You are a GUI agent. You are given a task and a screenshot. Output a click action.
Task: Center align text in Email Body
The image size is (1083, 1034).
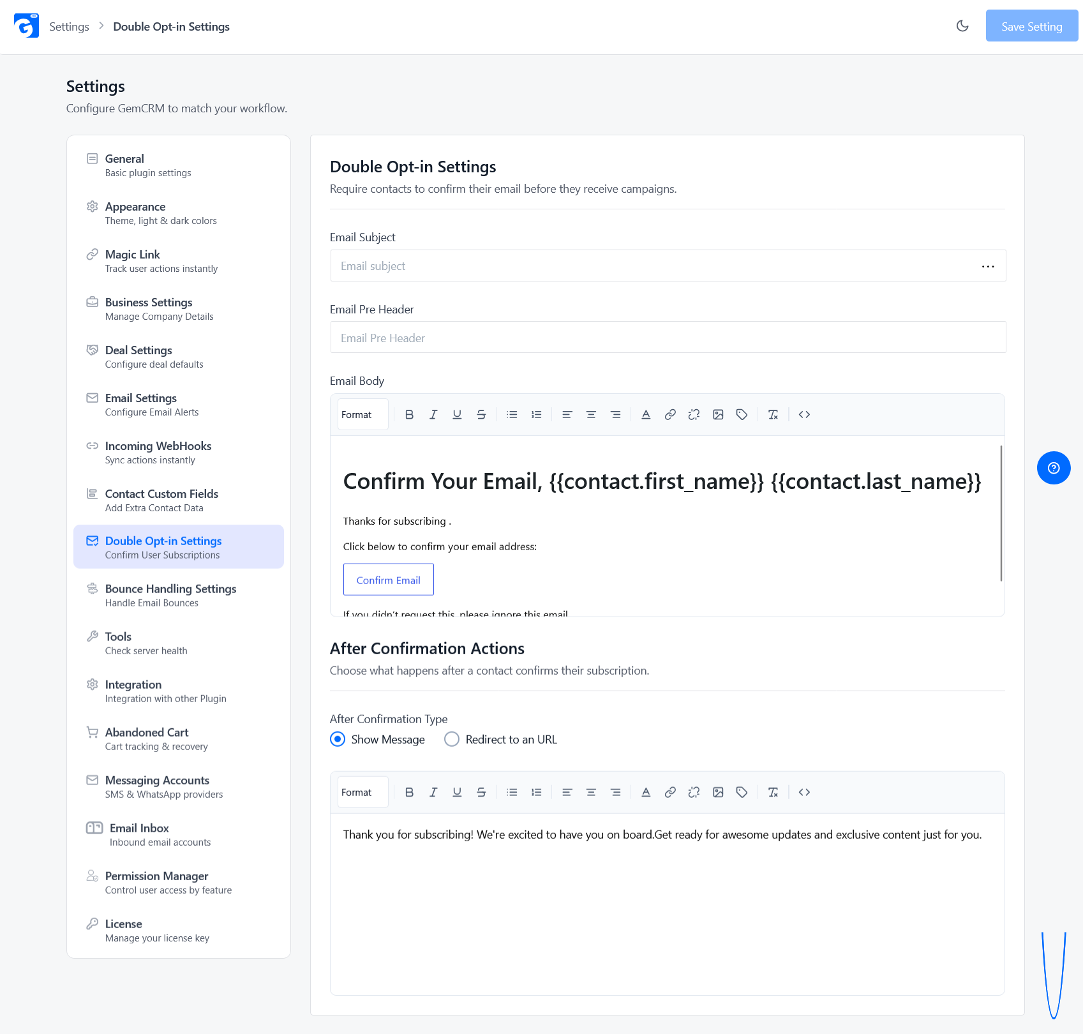coord(591,415)
